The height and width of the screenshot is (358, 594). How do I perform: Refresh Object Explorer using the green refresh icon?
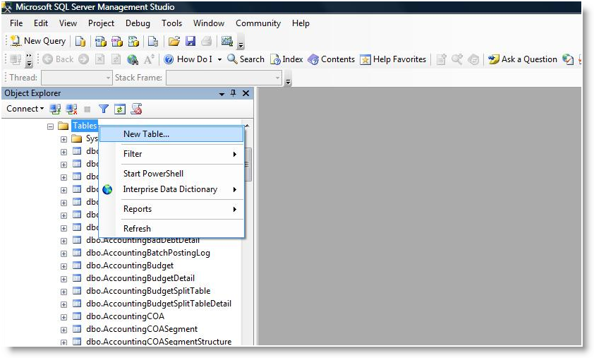[120, 109]
